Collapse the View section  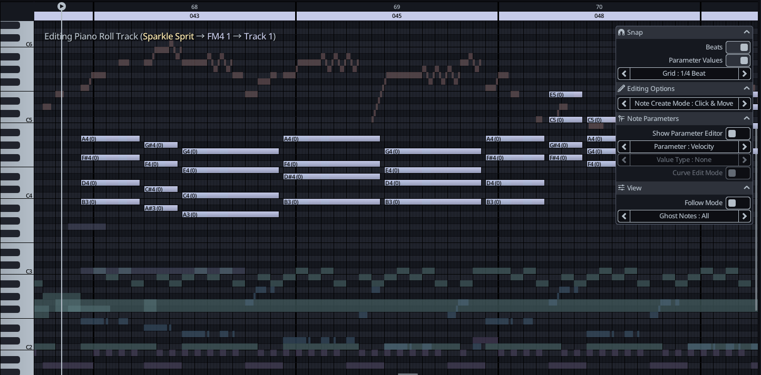click(x=746, y=188)
